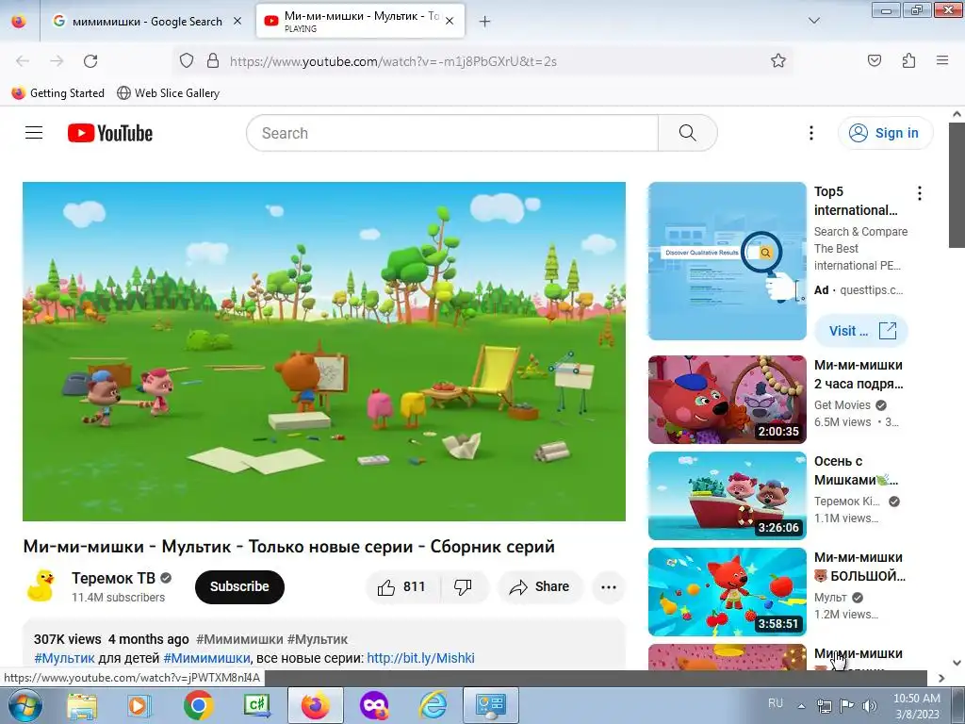Click the Sign in button
The image size is (965, 724).
tap(885, 133)
